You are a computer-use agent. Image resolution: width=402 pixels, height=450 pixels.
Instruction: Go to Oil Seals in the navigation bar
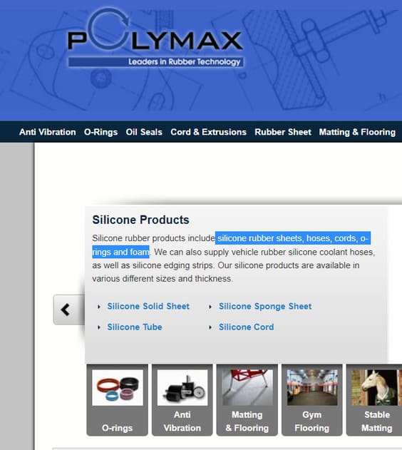[144, 132]
